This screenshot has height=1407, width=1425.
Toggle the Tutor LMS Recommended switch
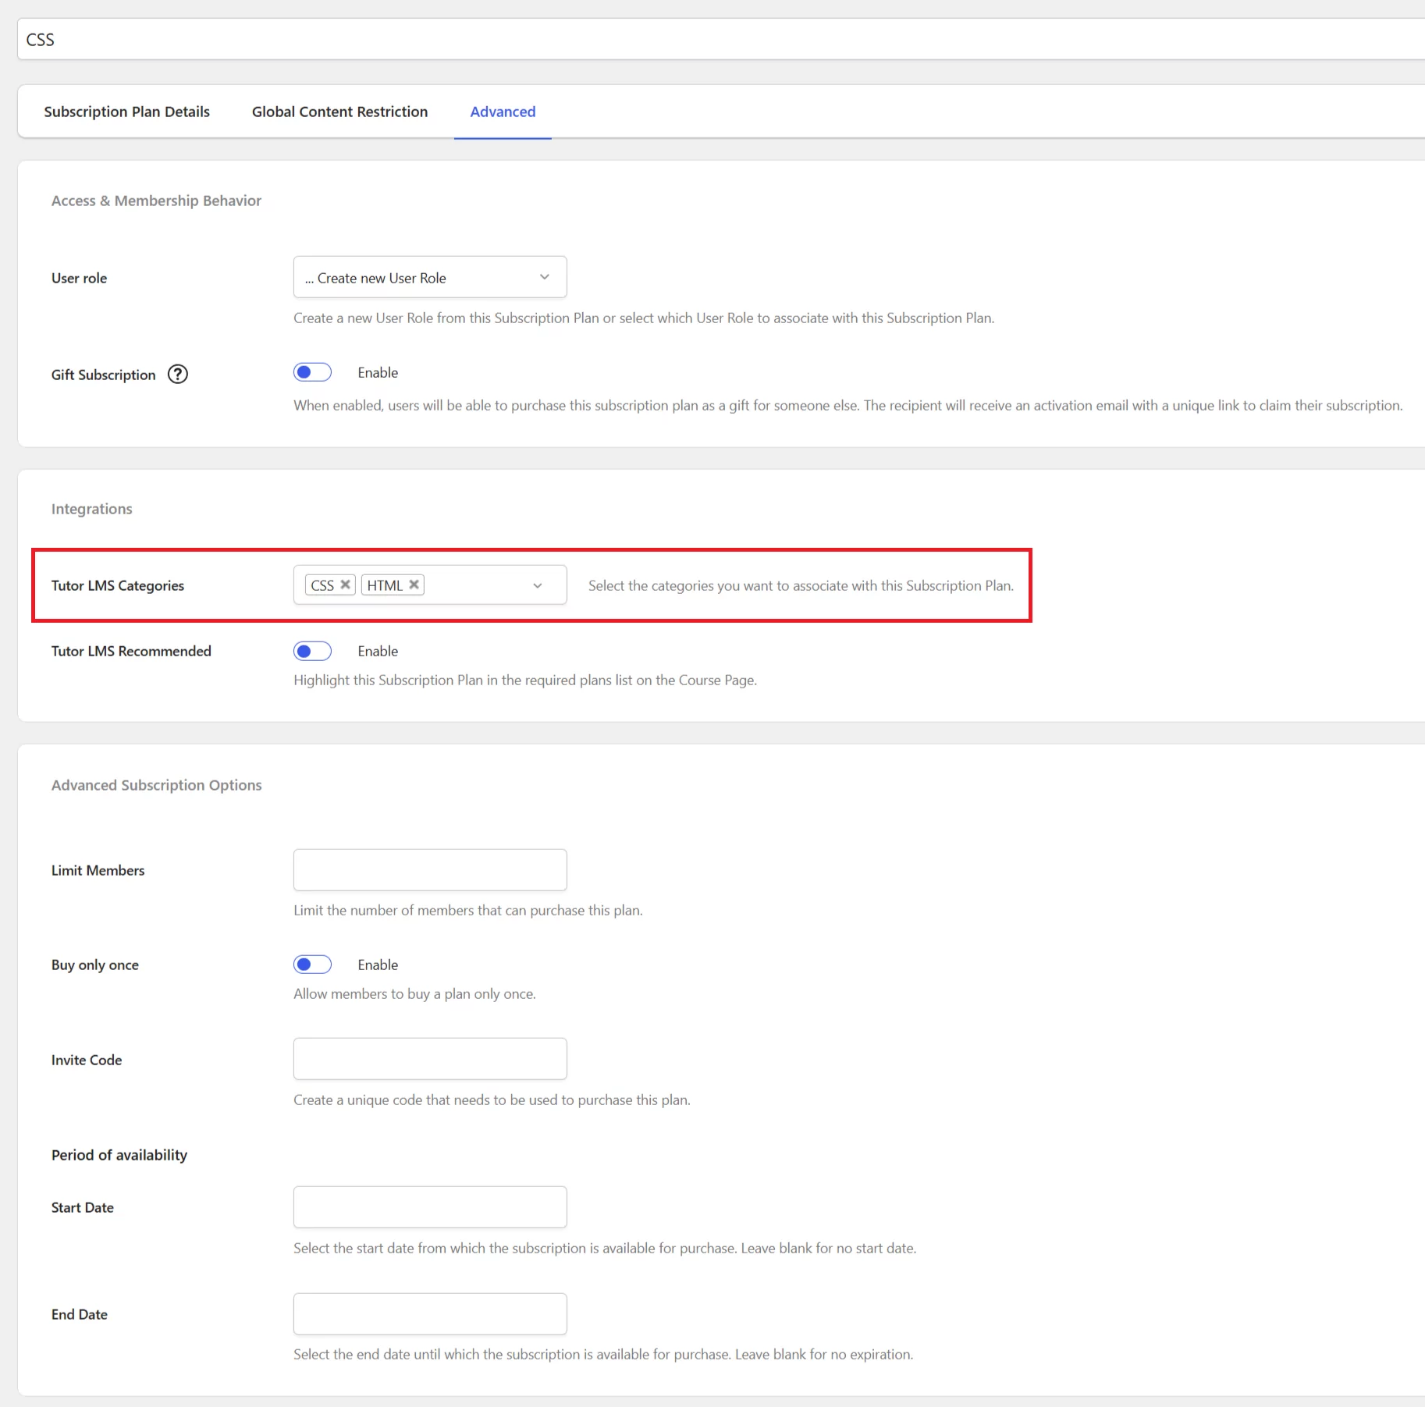(312, 651)
